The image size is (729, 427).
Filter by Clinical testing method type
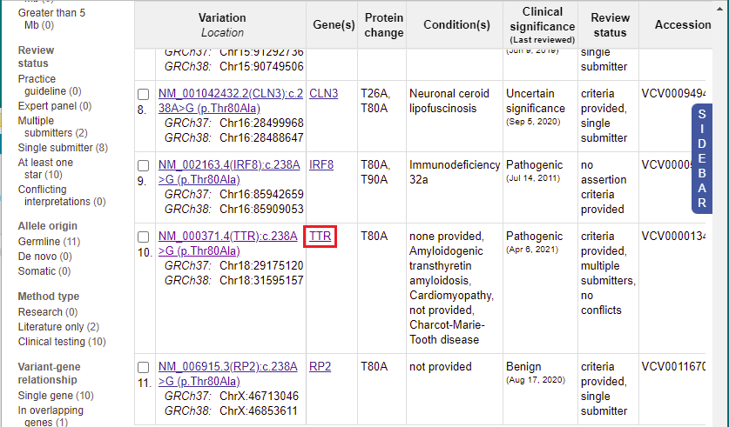(x=62, y=342)
